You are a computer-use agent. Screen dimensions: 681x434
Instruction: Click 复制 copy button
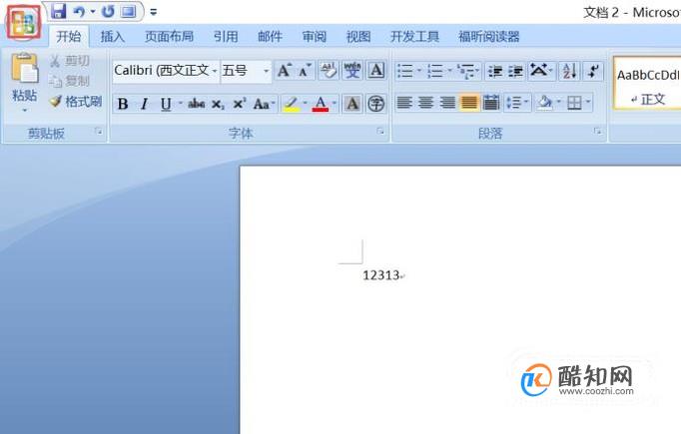pos(70,81)
